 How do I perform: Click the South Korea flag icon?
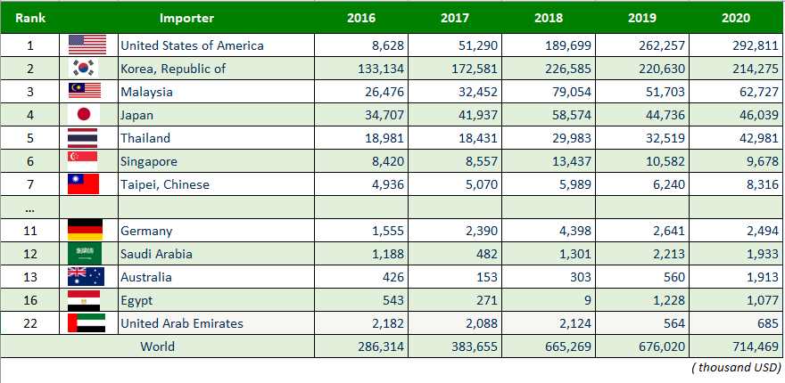point(87,69)
